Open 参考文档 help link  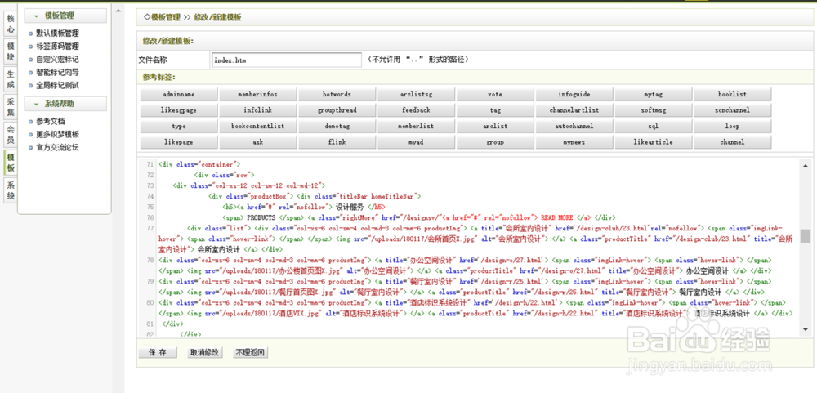(51, 122)
